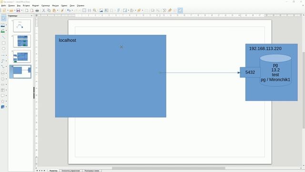Export directly as PDF icon
The width and height of the screenshot is (305, 172).
coord(32,11)
